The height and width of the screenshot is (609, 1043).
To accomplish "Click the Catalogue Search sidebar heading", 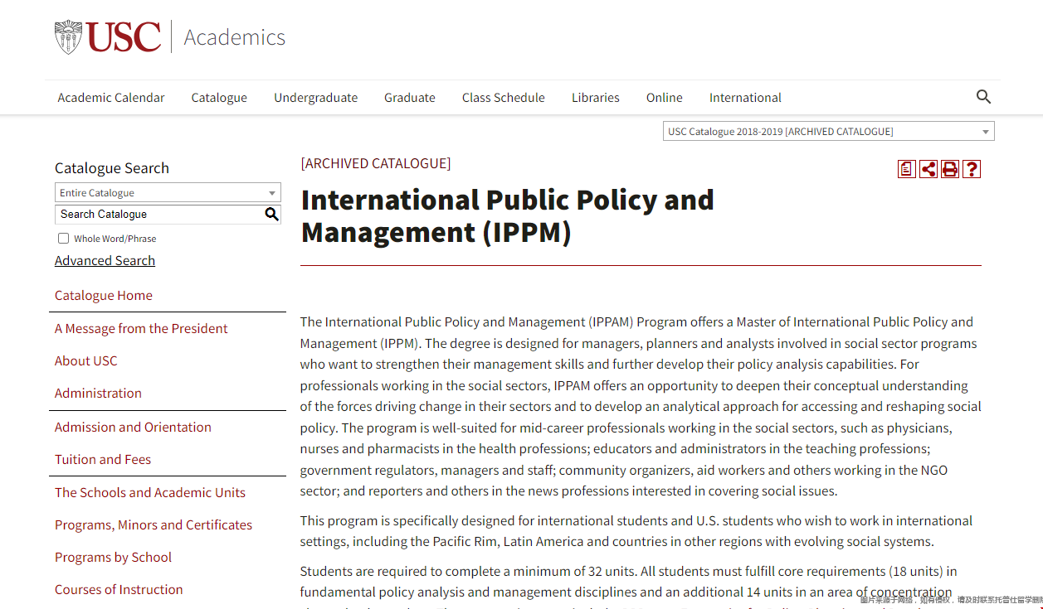I will click(x=112, y=168).
